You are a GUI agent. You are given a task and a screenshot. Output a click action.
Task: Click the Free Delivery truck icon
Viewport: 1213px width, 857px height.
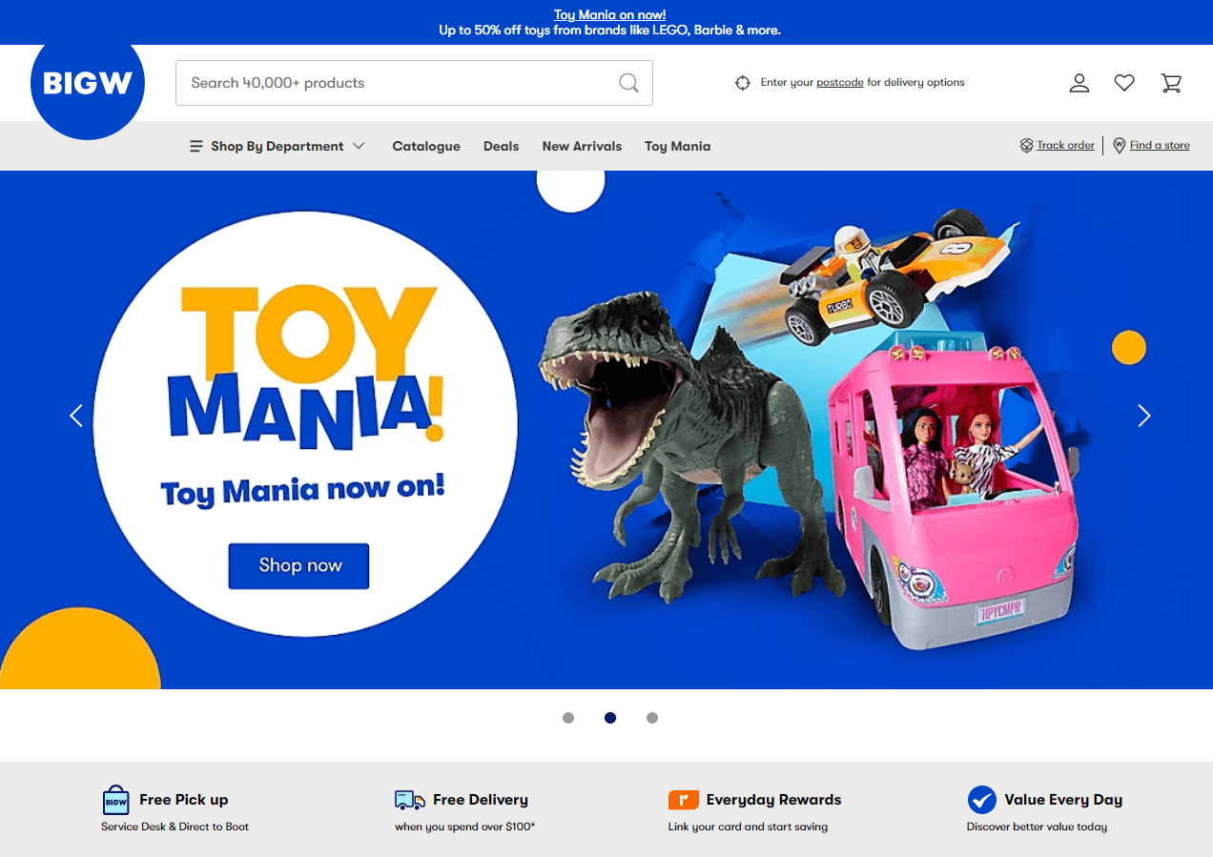[x=410, y=800]
